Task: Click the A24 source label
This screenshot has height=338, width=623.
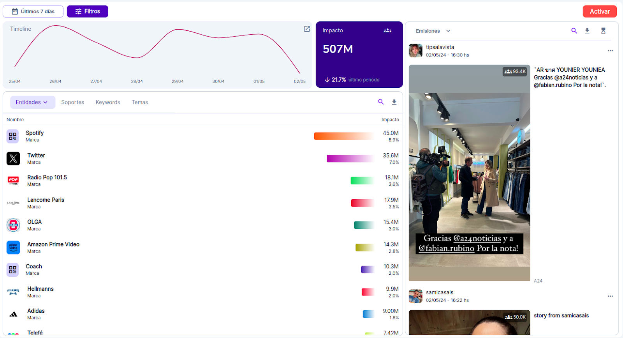Action: pyautogui.click(x=538, y=281)
